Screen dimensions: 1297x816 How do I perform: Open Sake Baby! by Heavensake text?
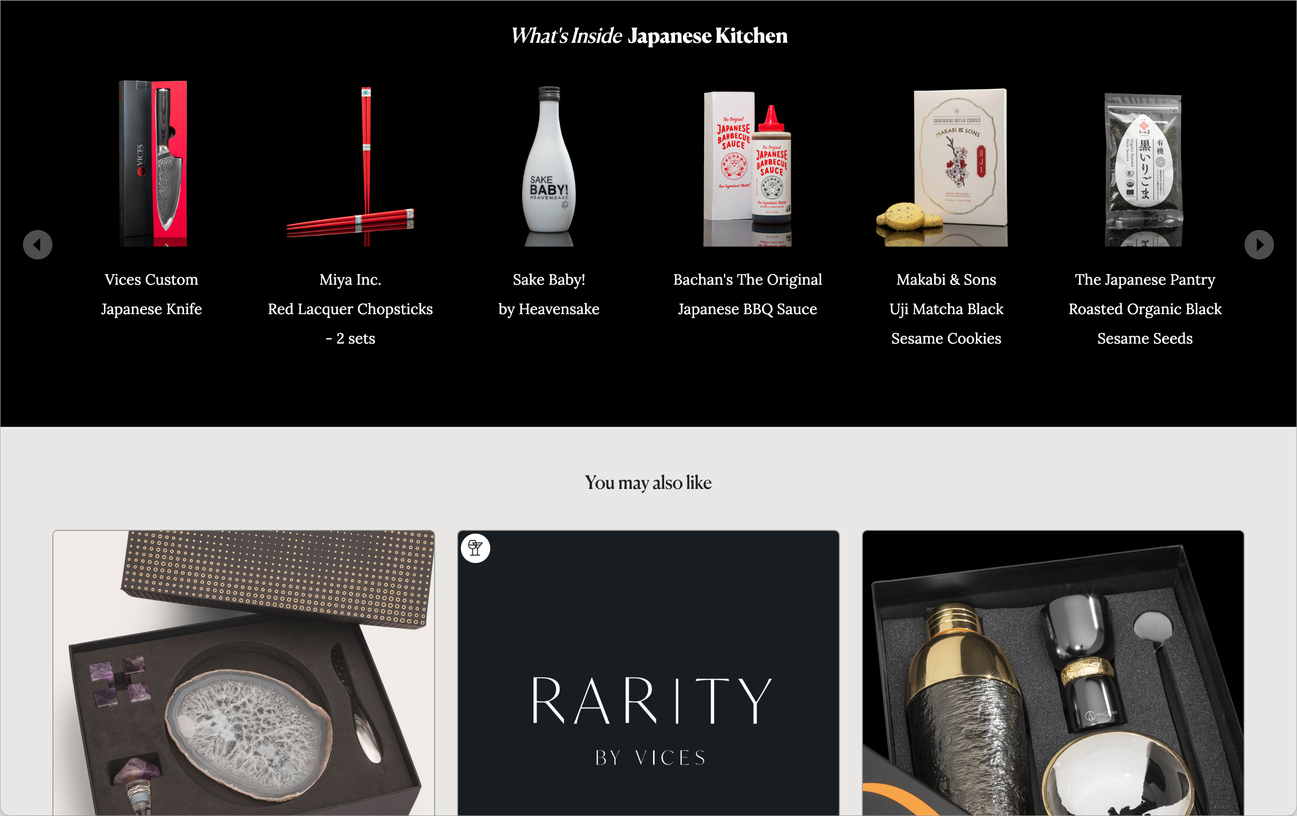click(549, 294)
